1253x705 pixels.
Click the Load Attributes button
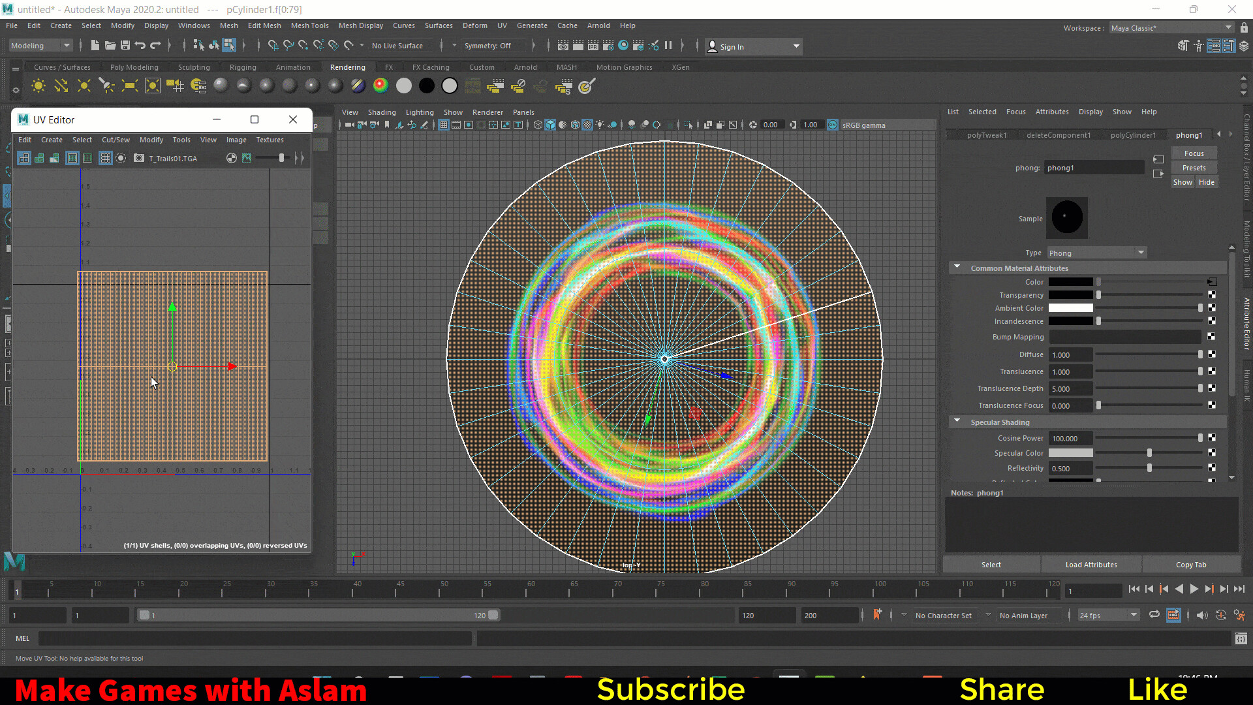point(1091,564)
